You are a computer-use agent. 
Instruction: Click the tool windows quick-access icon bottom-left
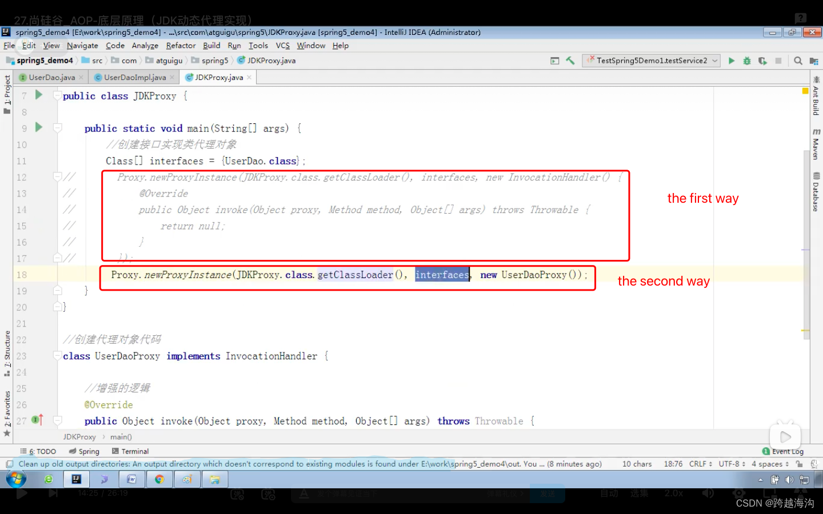9,464
